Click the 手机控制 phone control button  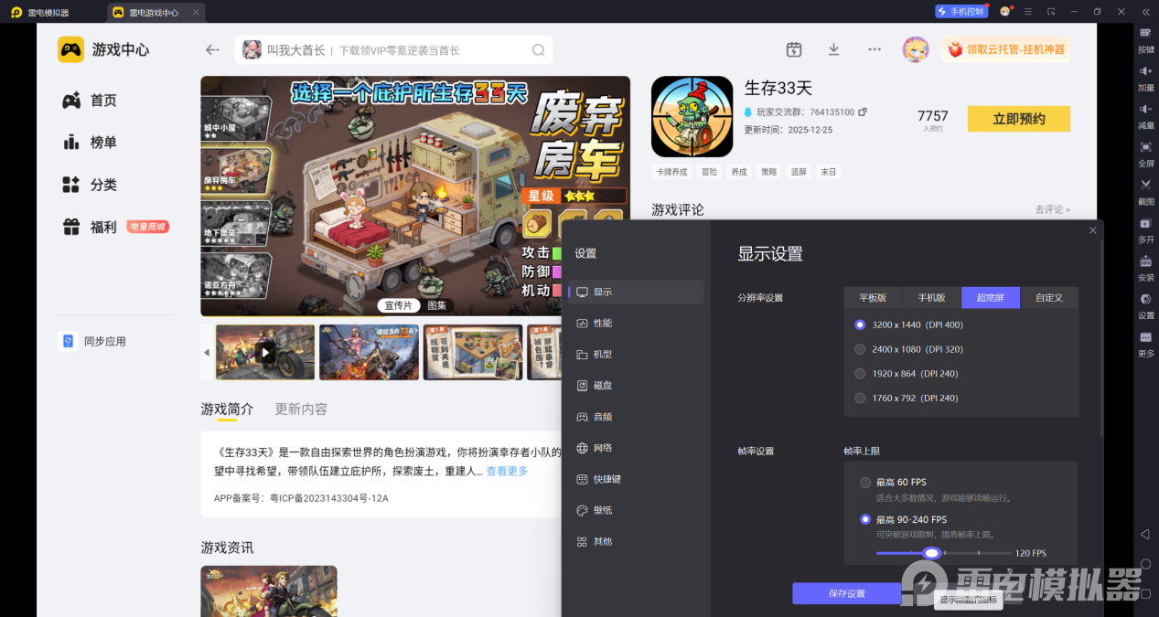pyautogui.click(x=960, y=11)
